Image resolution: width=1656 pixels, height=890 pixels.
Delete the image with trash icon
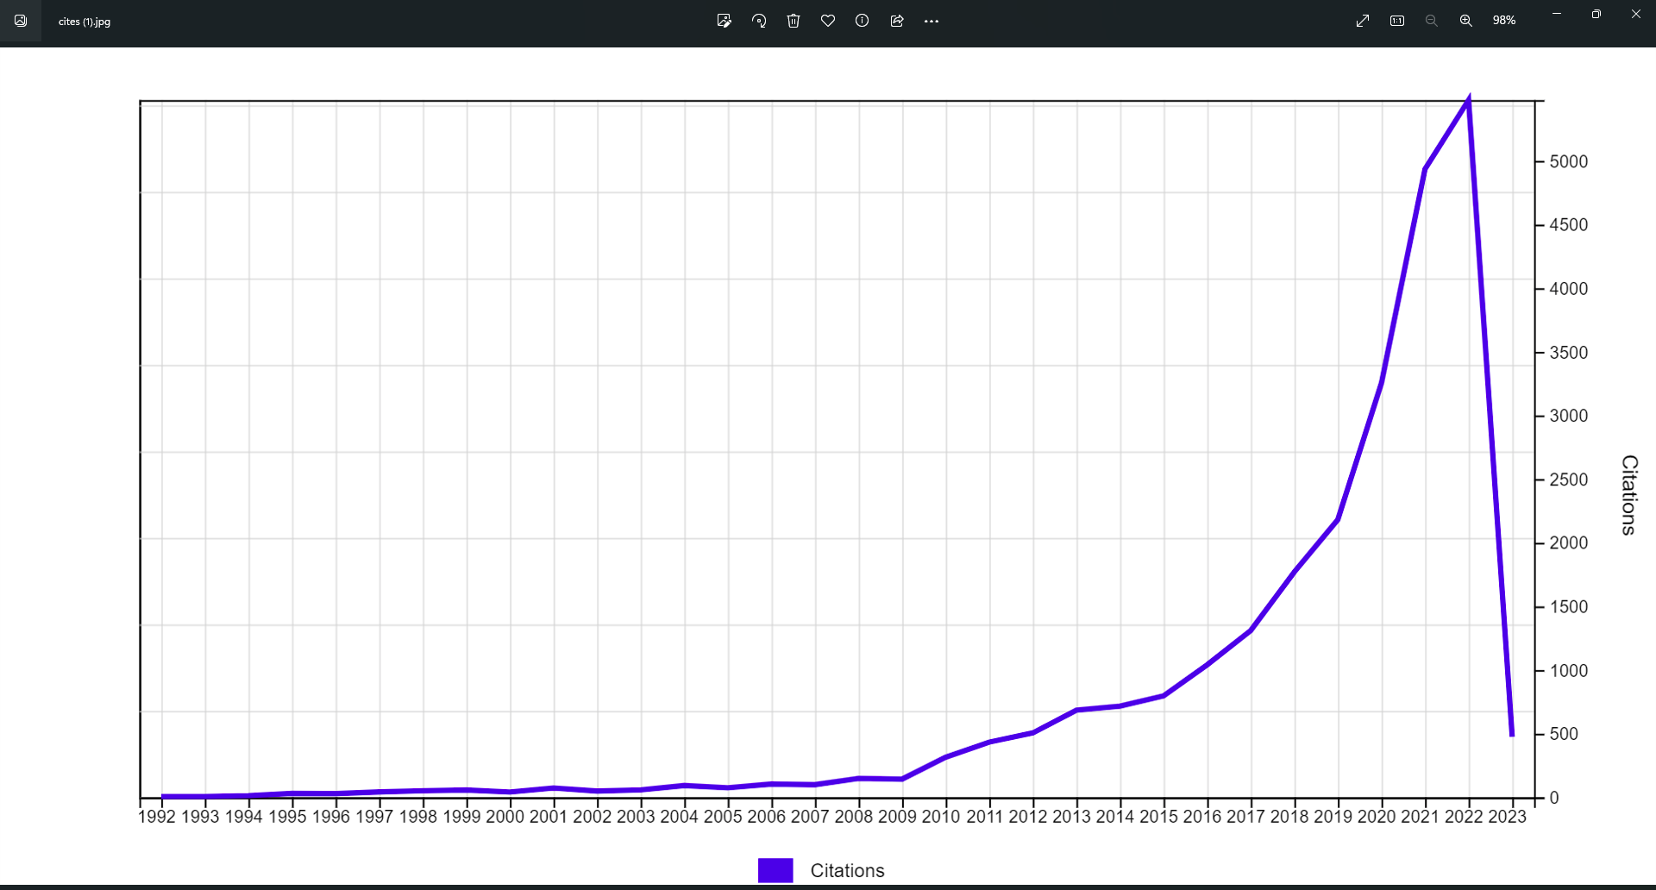[x=793, y=21]
